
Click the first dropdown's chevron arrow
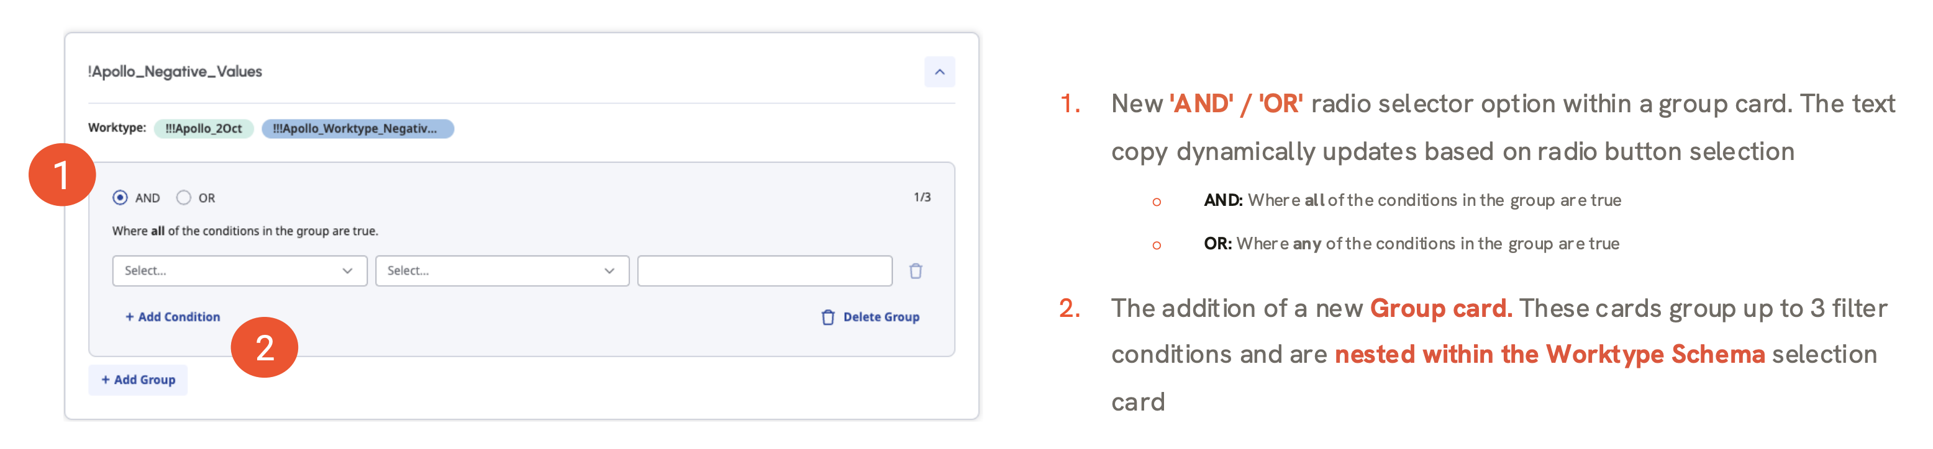(347, 270)
